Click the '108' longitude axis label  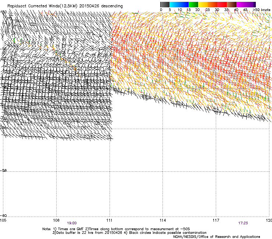point(56,220)
